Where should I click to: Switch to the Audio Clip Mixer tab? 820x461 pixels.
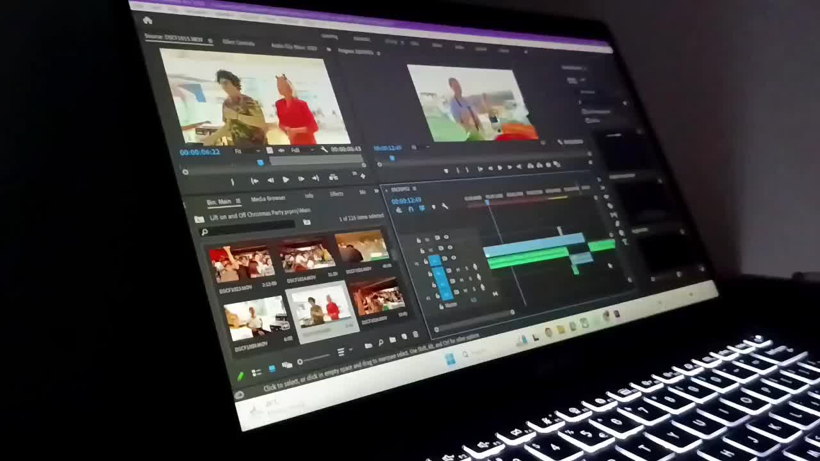coord(294,47)
